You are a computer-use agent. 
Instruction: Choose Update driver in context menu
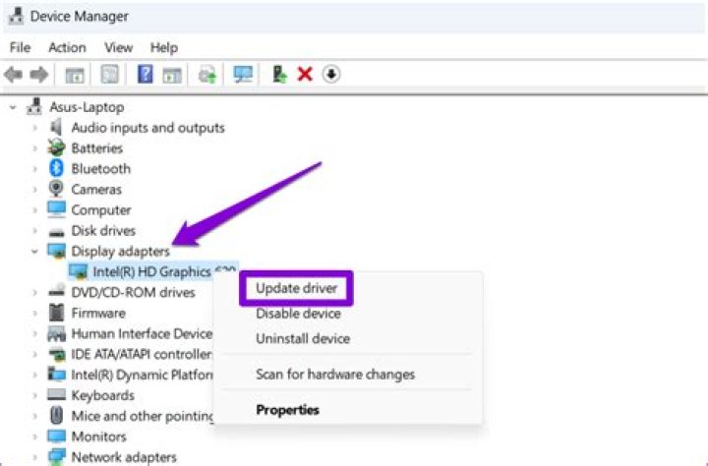click(x=296, y=288)
